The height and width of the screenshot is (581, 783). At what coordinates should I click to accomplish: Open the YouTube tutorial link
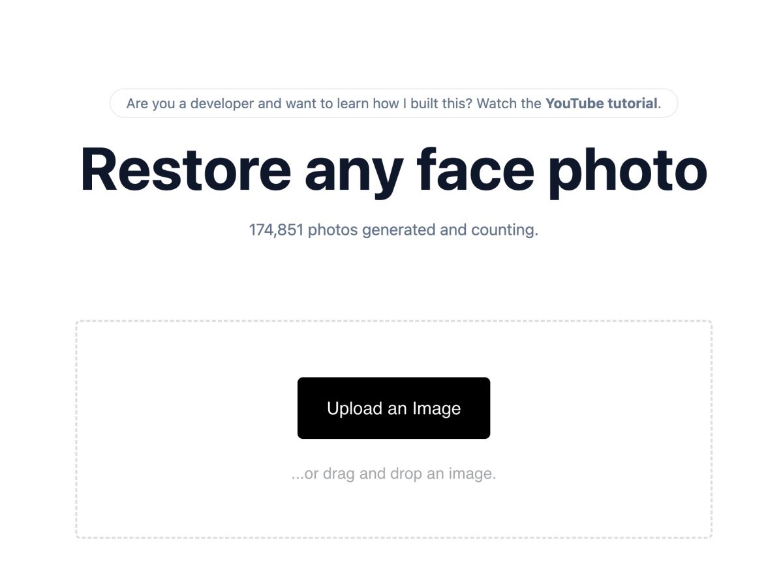(601, 103)
